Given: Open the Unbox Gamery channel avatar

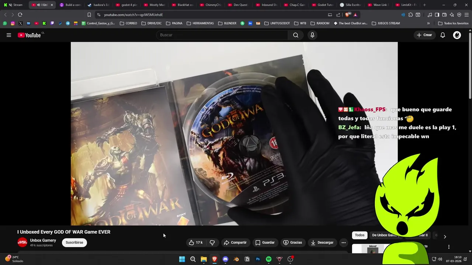Looking at the screenshot, I should click(22, 242).
